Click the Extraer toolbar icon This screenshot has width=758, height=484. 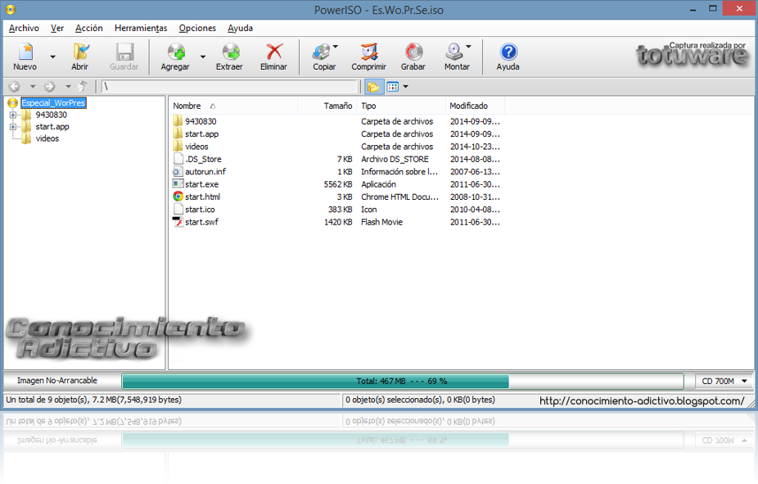click(231, 52)
